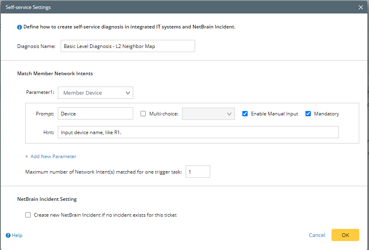The image size is (369, 250).
Task: Click the Prompt input field
Action: click(x=96, y=114)
